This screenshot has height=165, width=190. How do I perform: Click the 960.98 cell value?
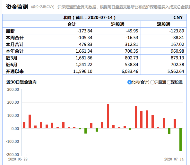[x=177, y=51]
